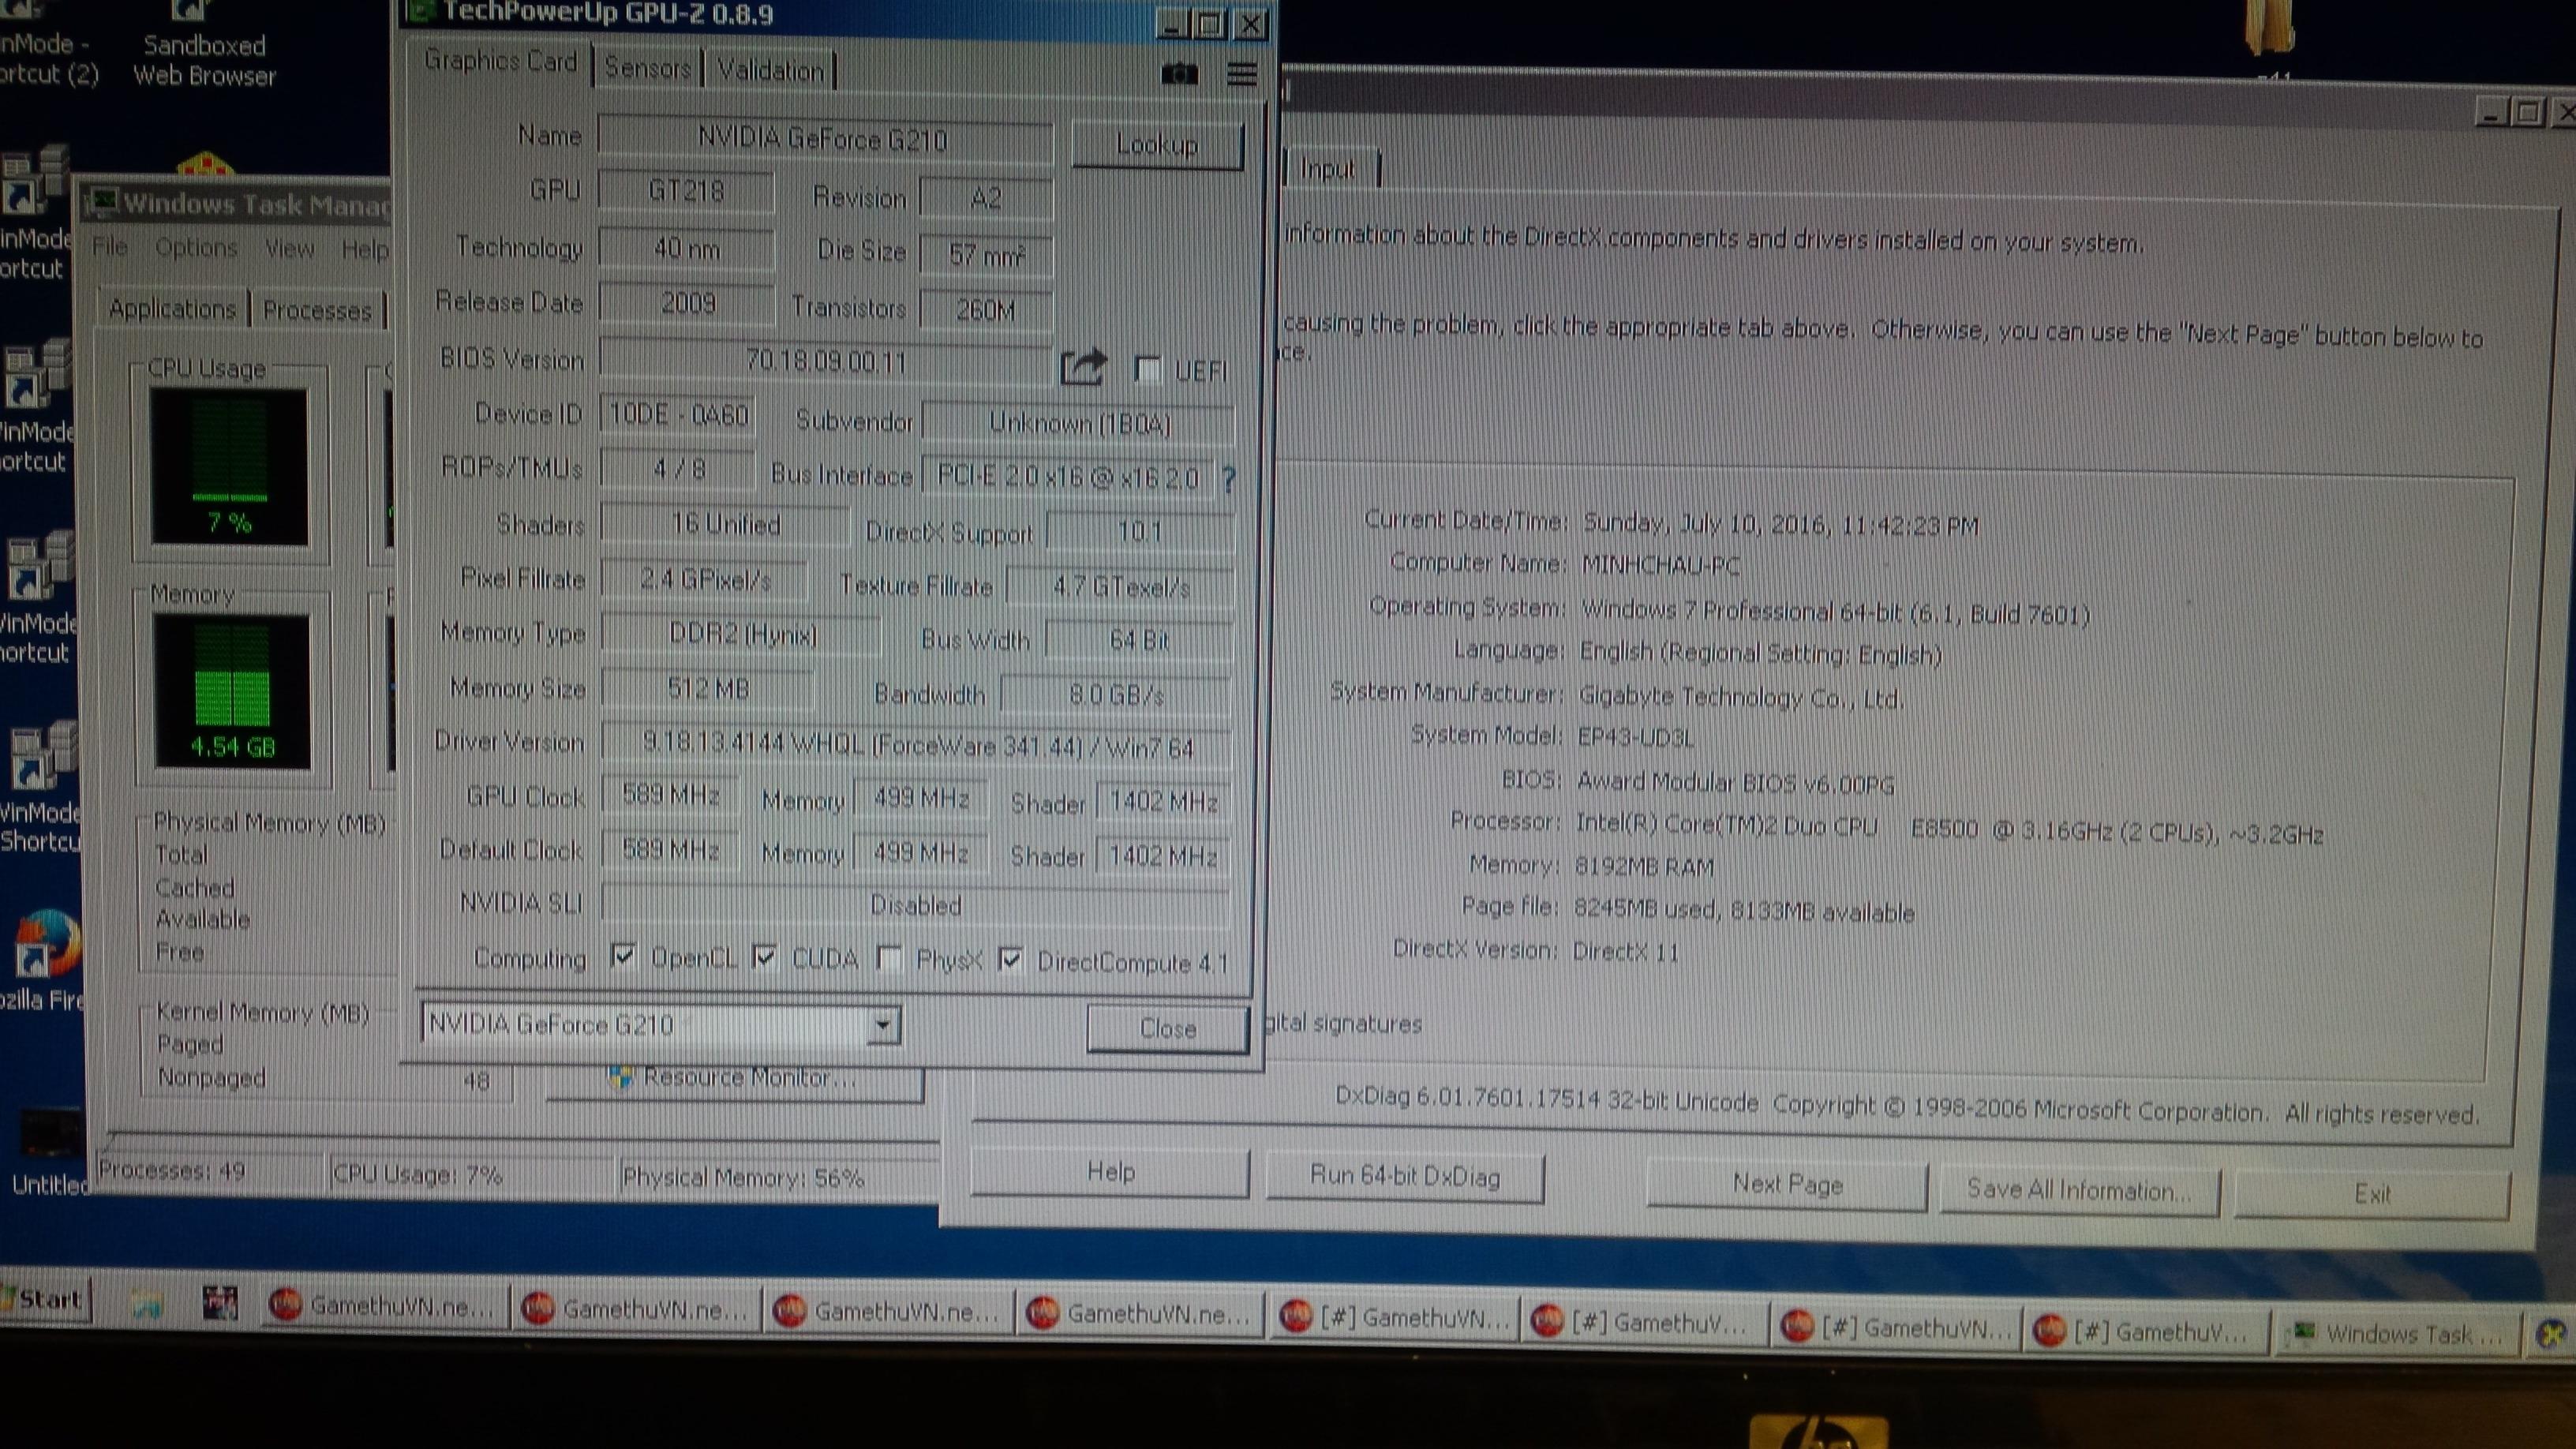Click the GPU field showing GT218
This screenshot has width=2576, height=1449.
pos(686,190)
